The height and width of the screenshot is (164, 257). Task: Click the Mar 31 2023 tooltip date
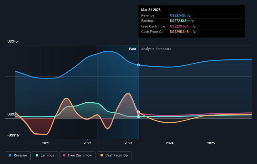pos(151,10)
